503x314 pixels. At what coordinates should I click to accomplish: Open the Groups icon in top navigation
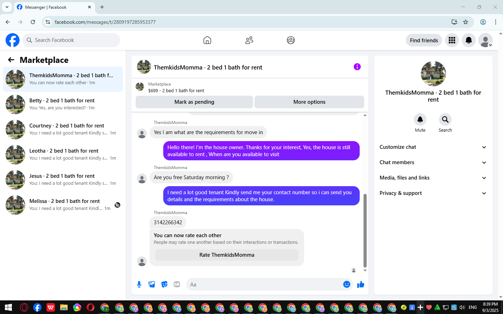point(291,40)
